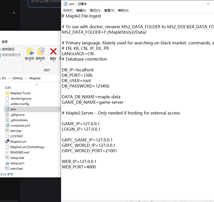
Task: Click the setup.ps1 PowerShell script icon
Action: click(x=7, y=163)
